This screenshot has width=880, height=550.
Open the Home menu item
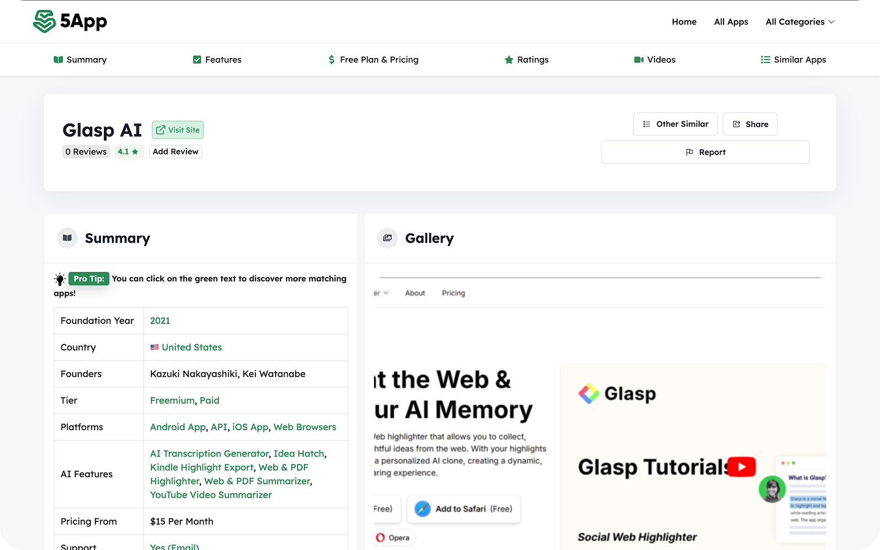coord(684,22)
